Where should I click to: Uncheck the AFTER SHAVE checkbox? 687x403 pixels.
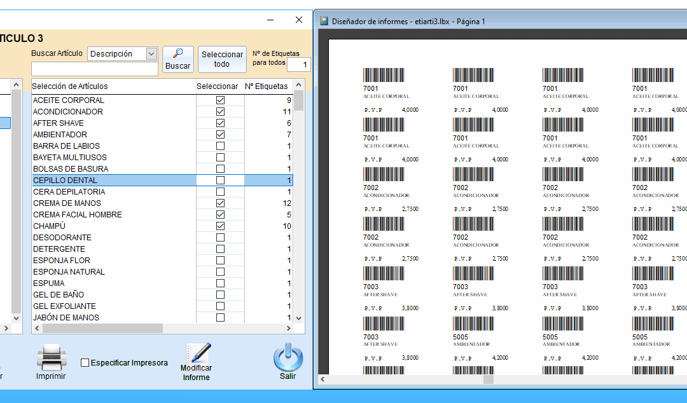click(220, 123)
